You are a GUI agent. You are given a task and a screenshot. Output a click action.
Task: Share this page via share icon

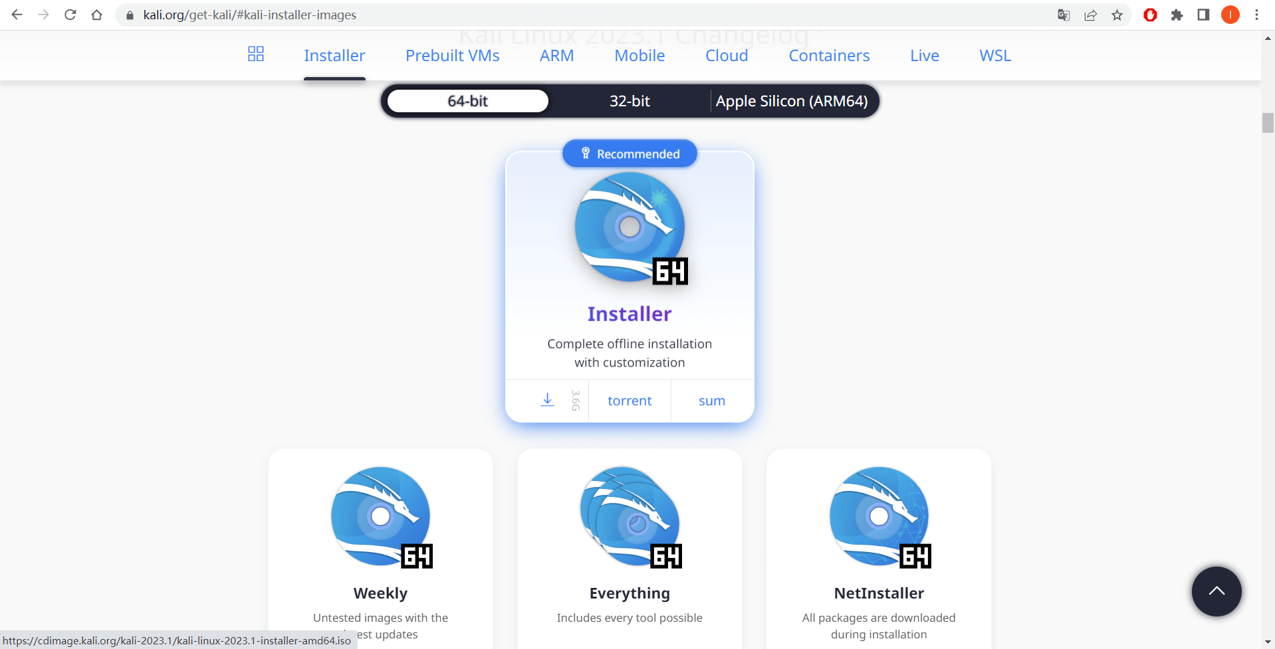1090,15
